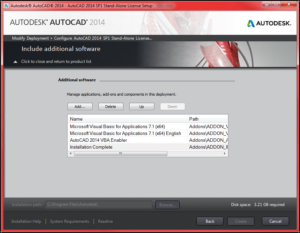Select 'Installation Complete' row

pyautogui.click(x=148, y=147)
